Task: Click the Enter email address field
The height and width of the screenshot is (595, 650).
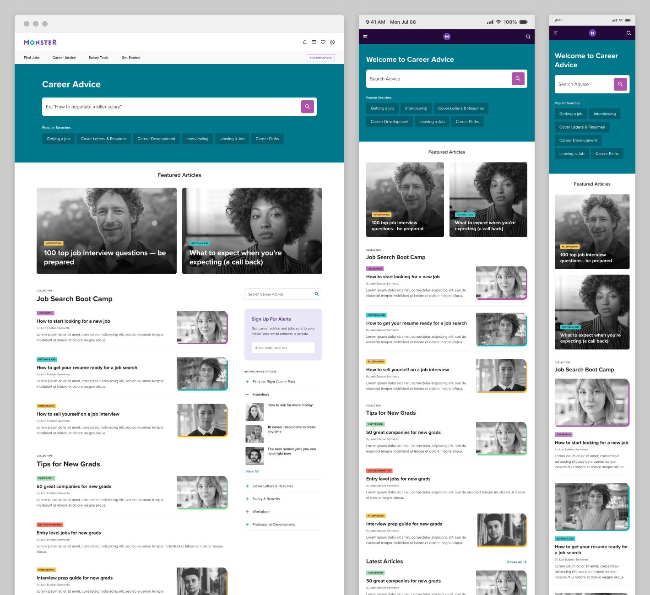Action: [283, 348]
